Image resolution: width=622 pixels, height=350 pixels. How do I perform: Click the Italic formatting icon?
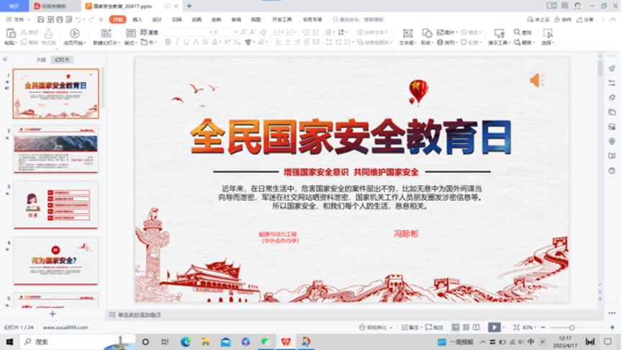[x=178, y=42]
